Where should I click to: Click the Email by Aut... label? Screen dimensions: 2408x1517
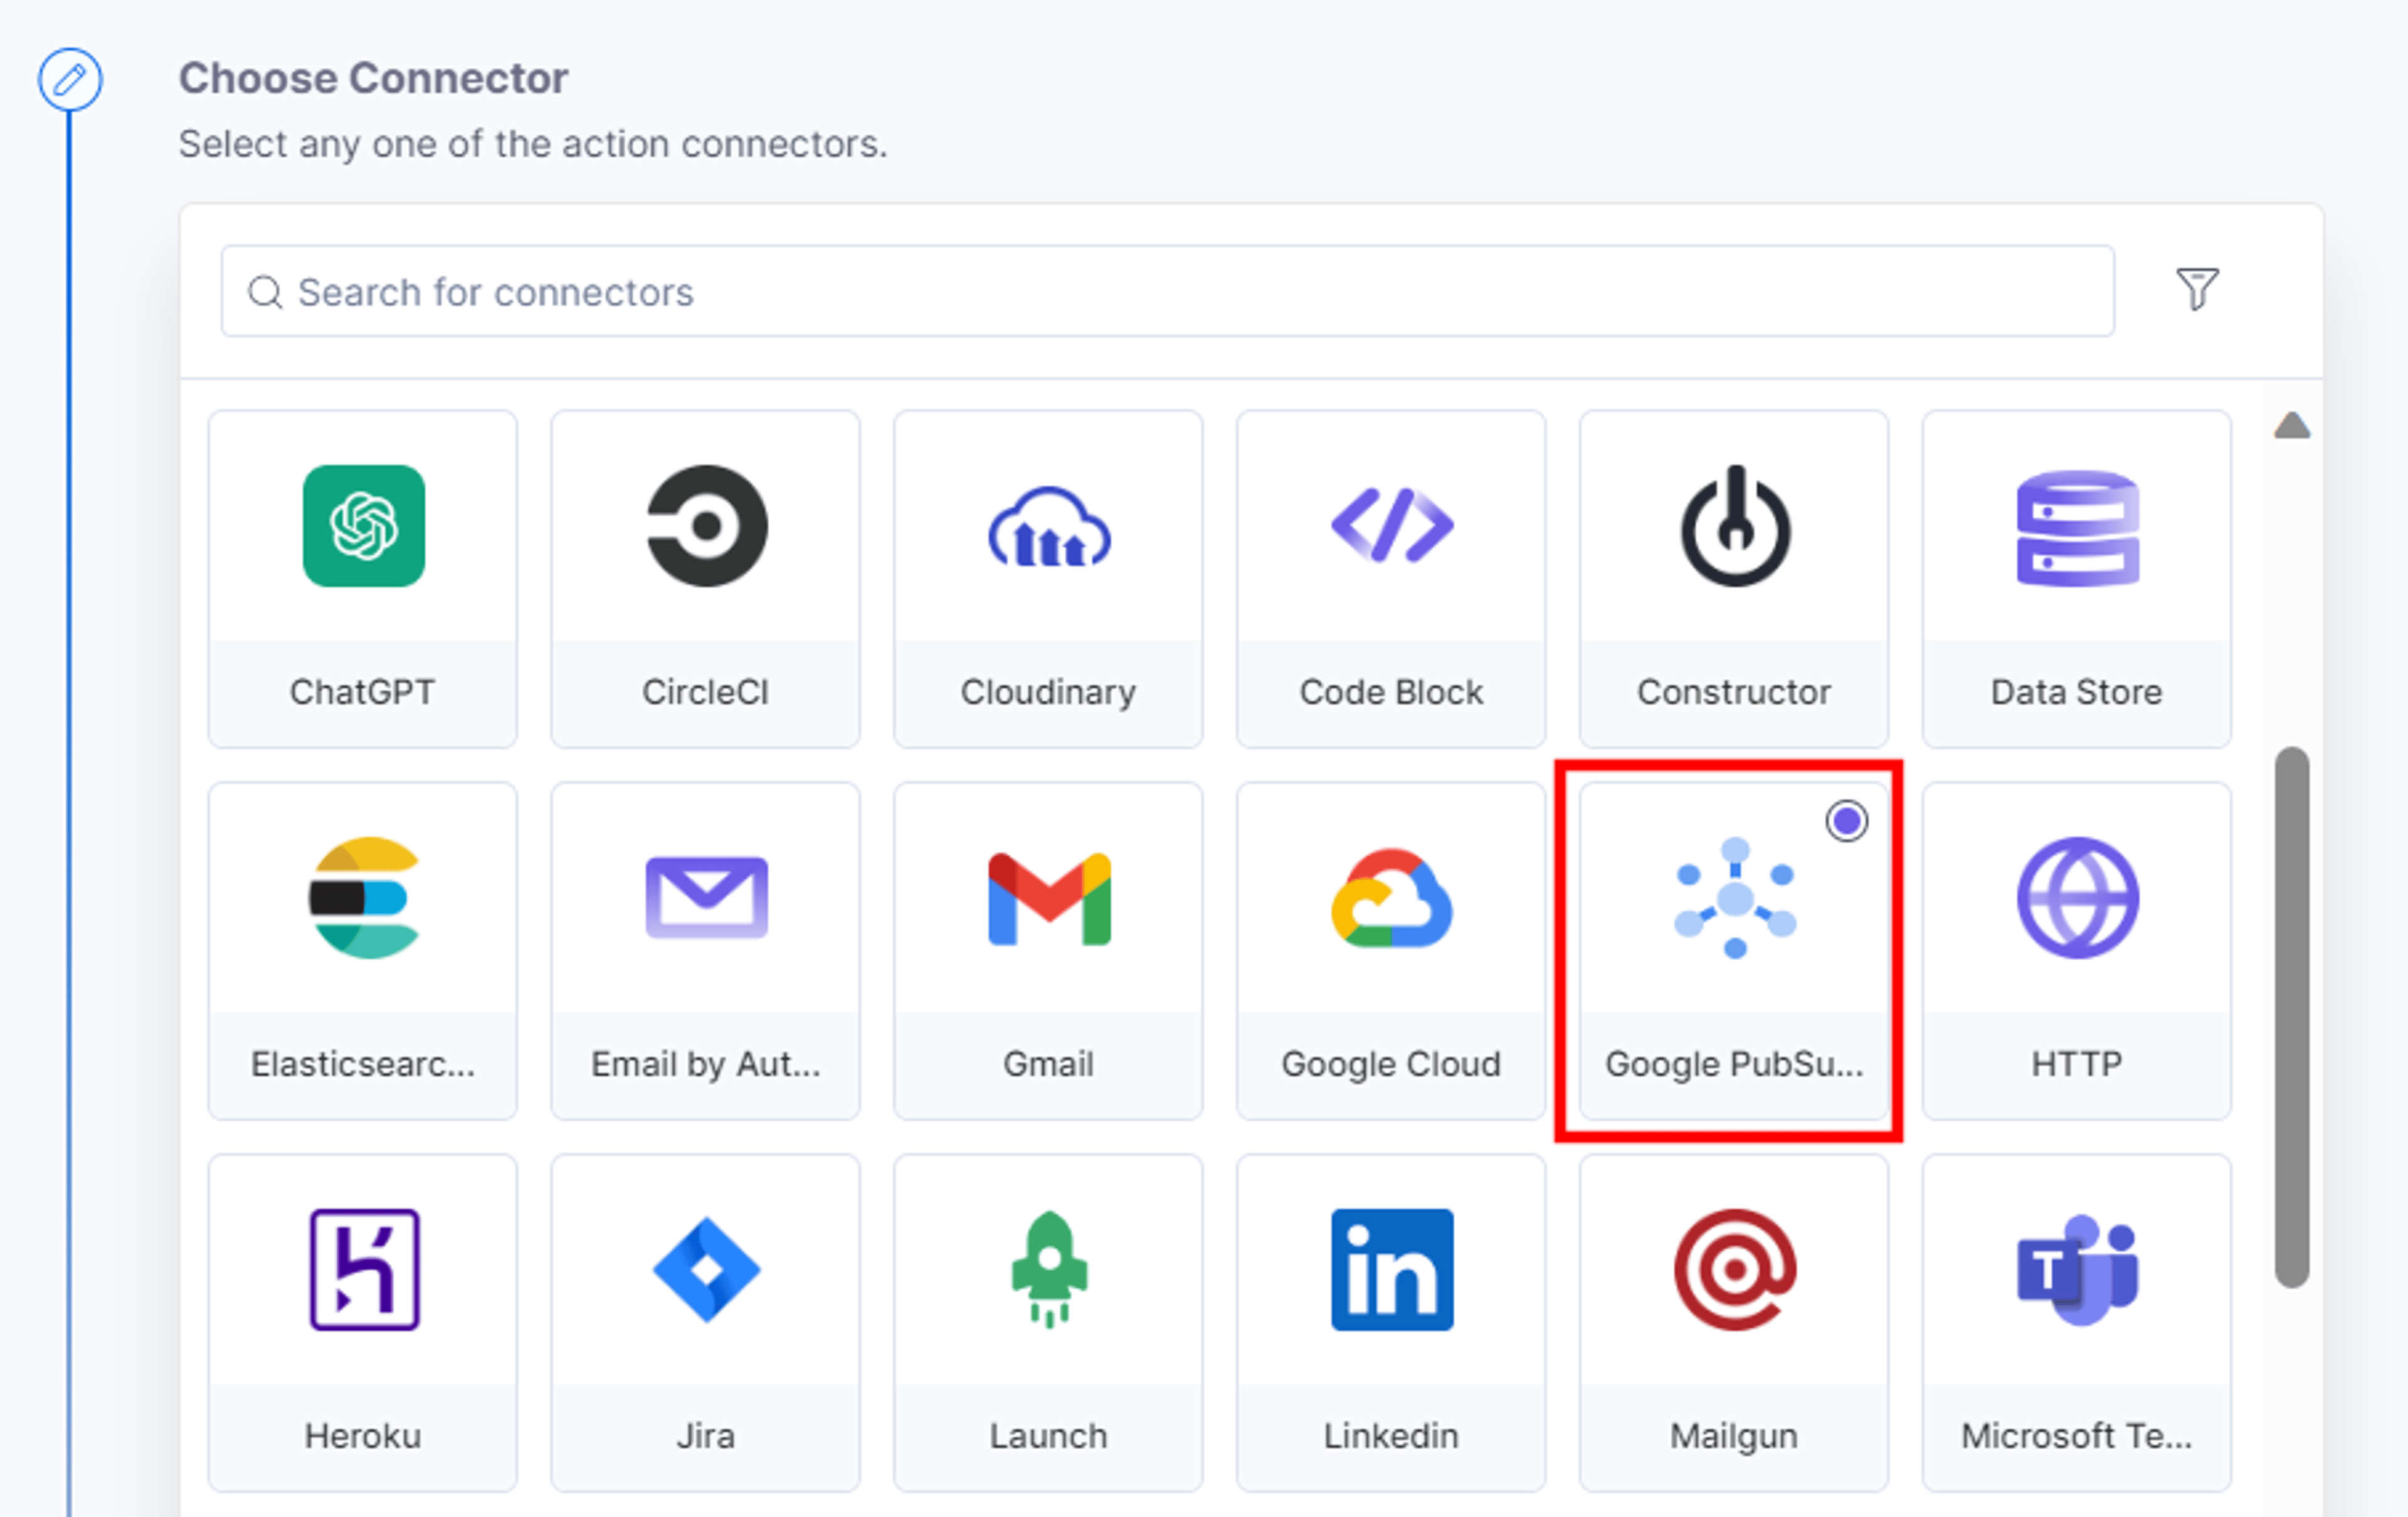[706, 1065]
